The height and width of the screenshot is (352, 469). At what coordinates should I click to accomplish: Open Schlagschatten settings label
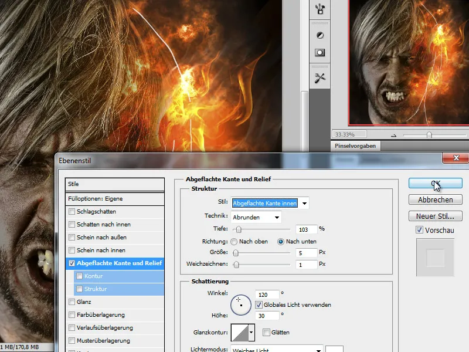tap(96, 212)
